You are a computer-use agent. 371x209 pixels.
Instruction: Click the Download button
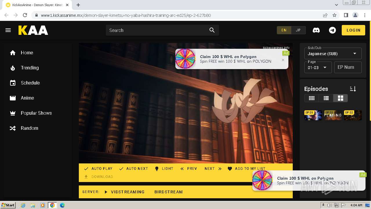[98, 177]
